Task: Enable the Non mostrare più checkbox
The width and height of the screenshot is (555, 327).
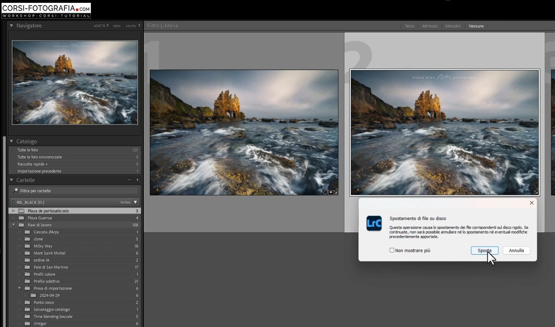Action: (x=392, y=250)
